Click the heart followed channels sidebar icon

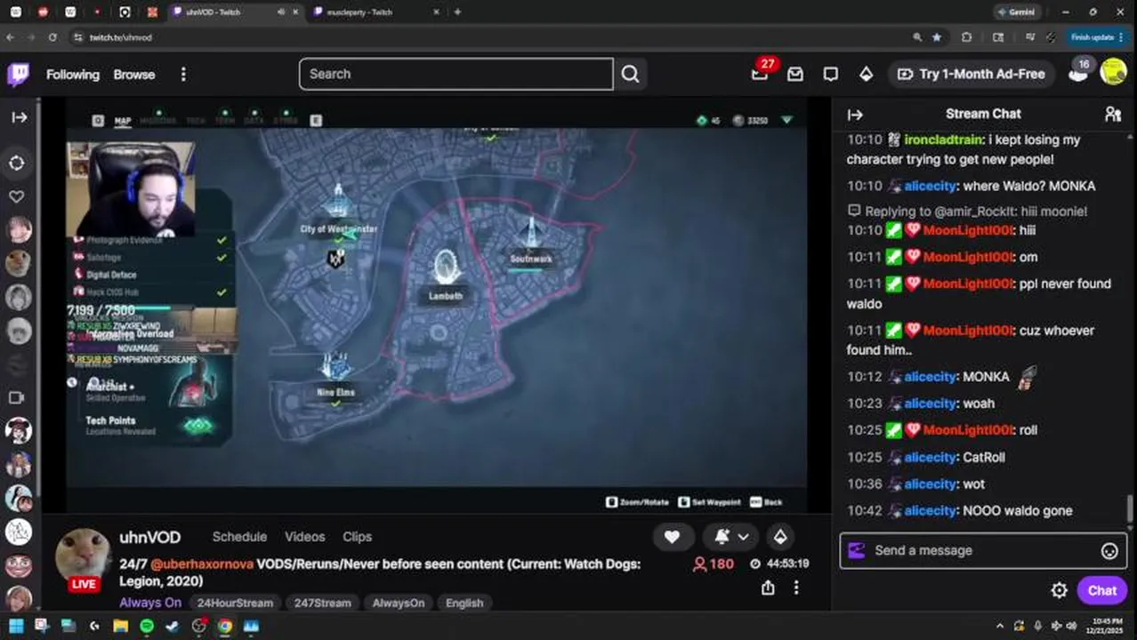pos(17,196)
